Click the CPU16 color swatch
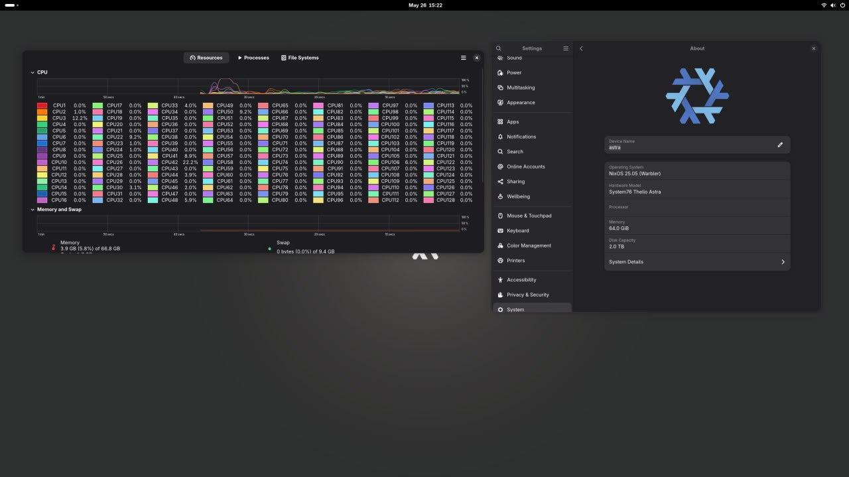Screen dimensions: 849x477 click(42, 200)
